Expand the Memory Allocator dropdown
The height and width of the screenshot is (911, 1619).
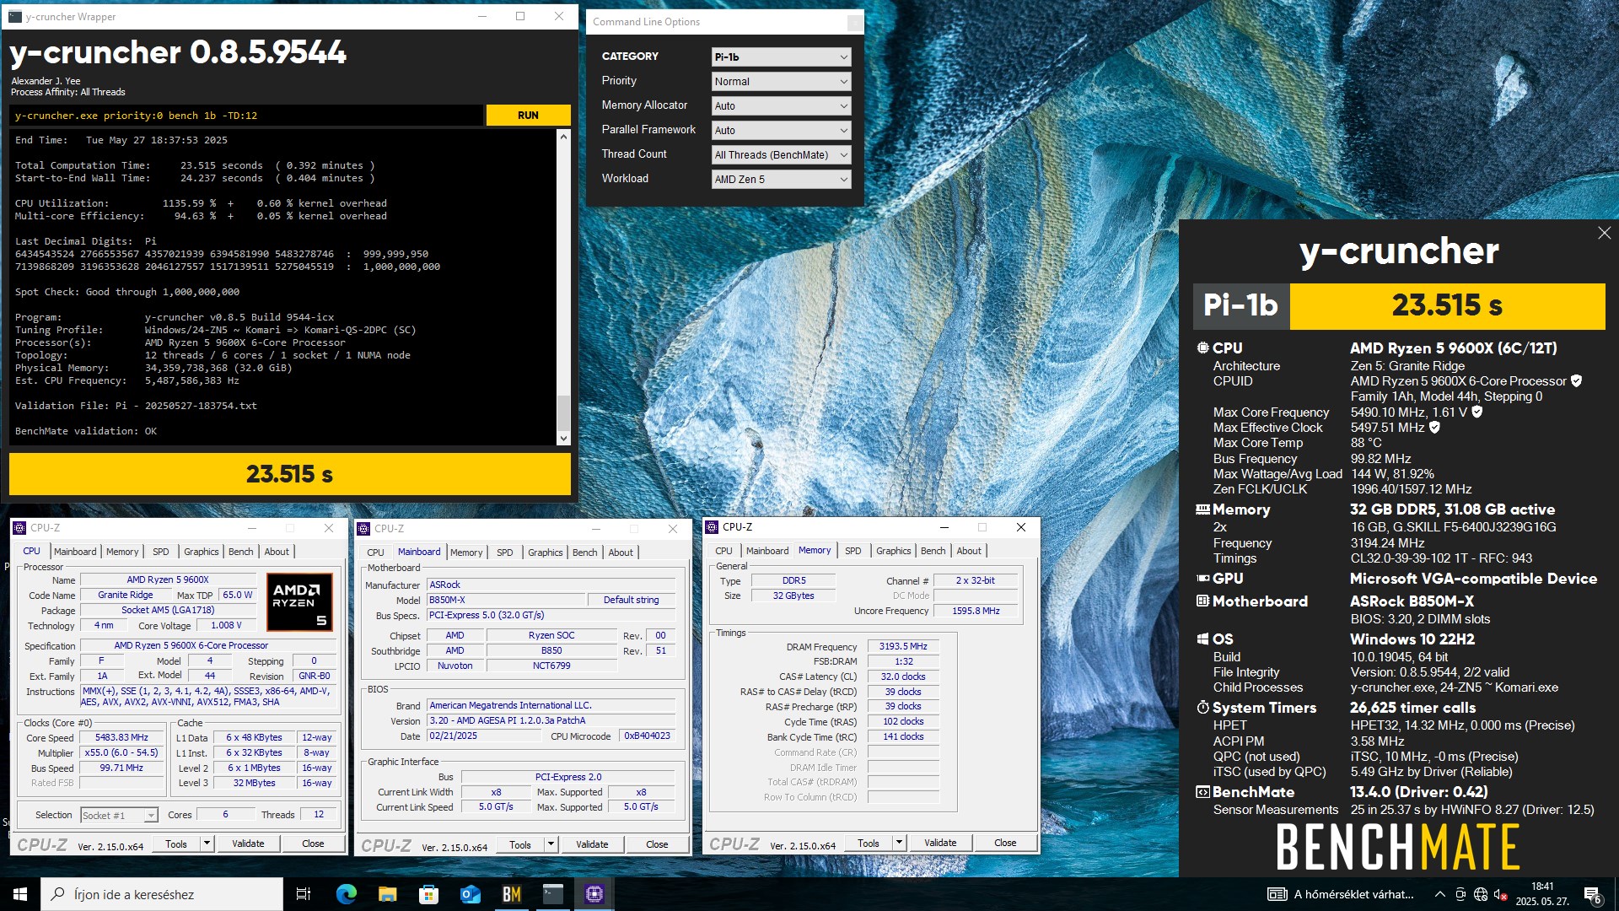coord(781,105)
